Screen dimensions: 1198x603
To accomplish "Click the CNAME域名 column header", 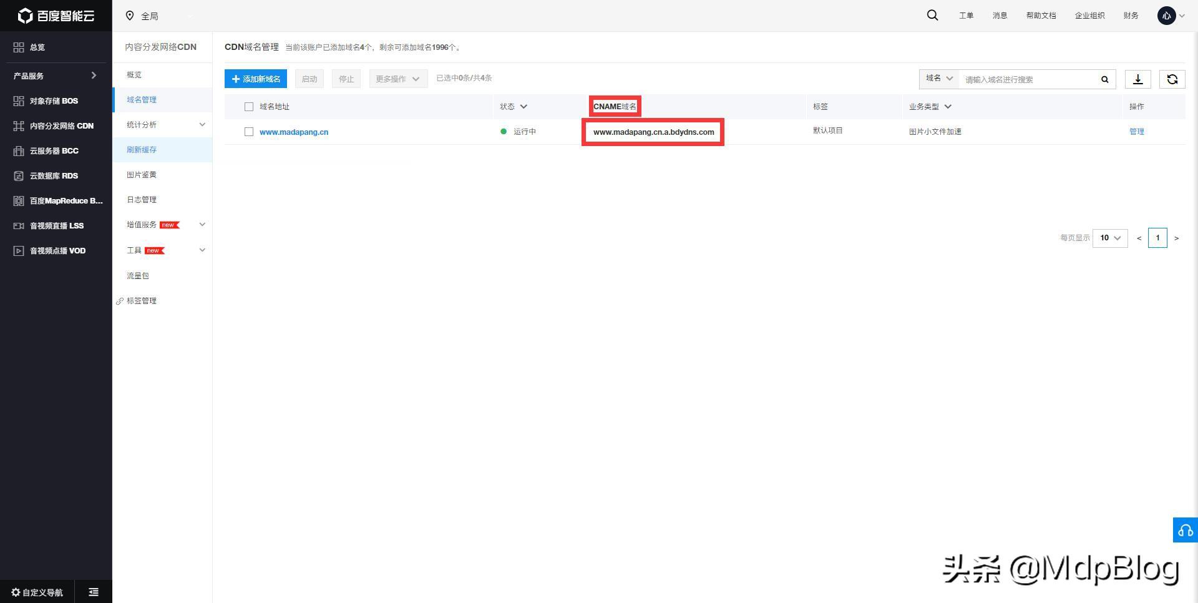I will coord(615,107).
